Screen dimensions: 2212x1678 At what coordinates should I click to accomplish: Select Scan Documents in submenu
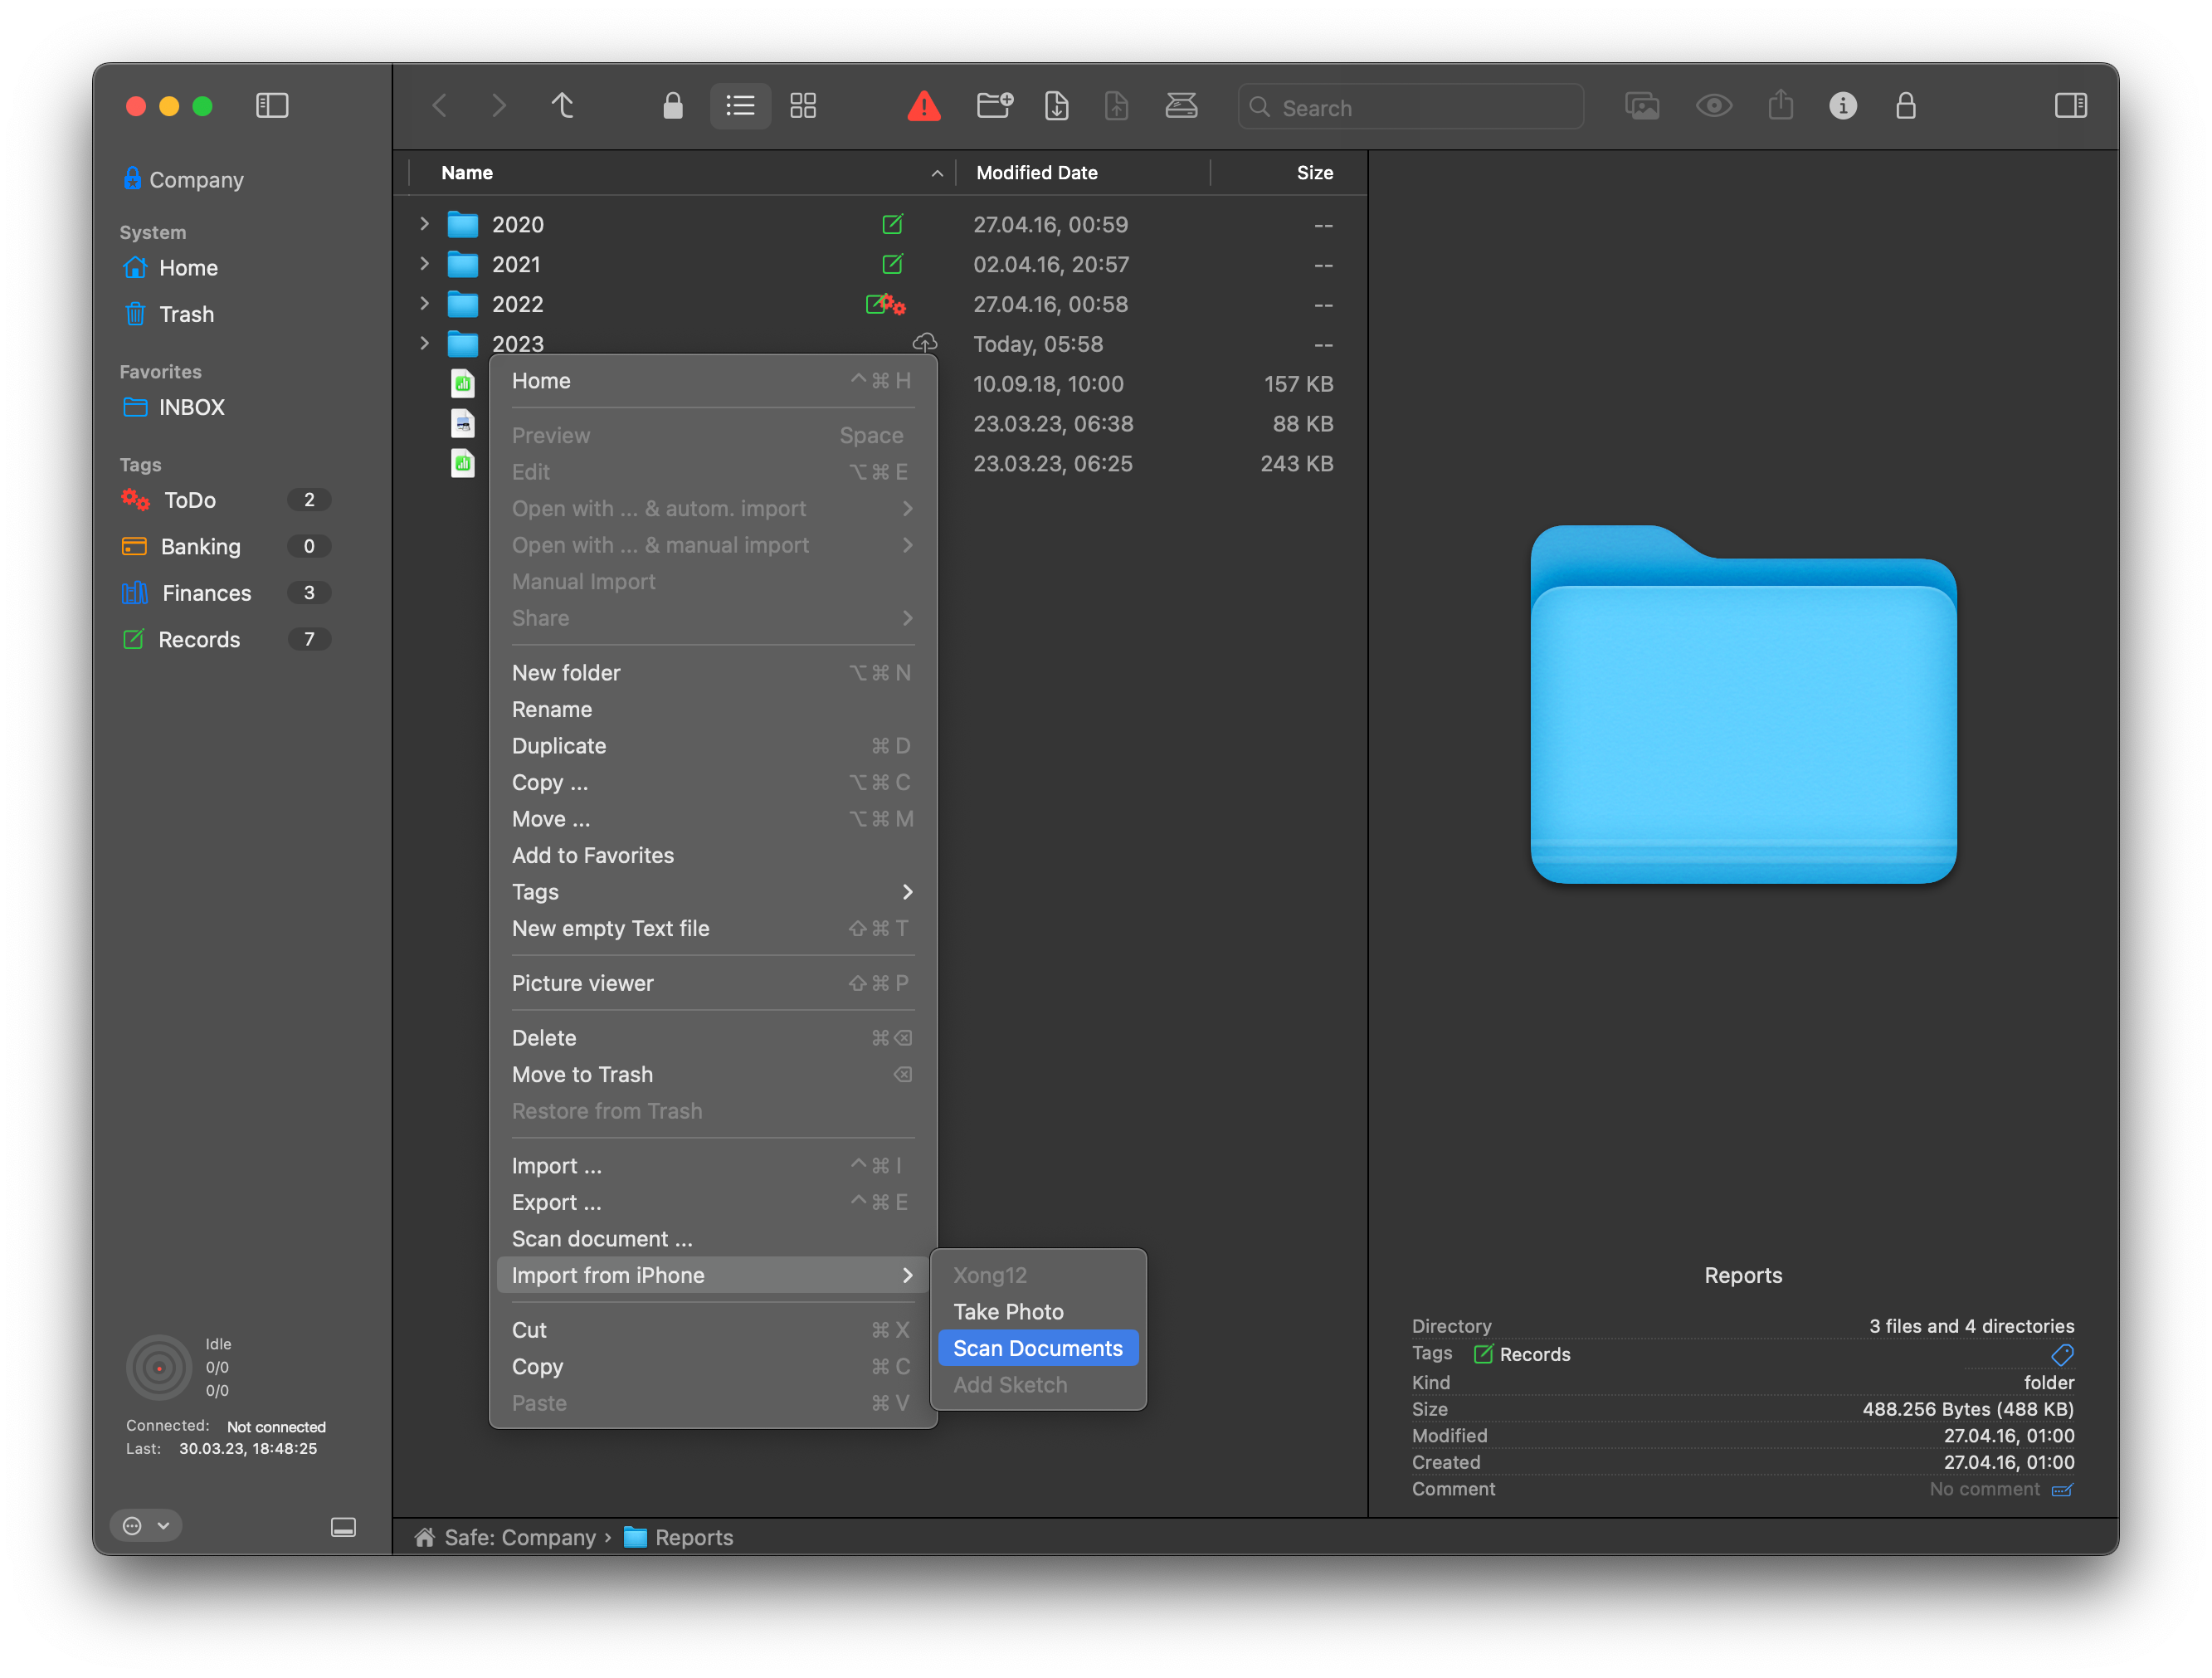pyautogui.click(x=1038, y=1348)
